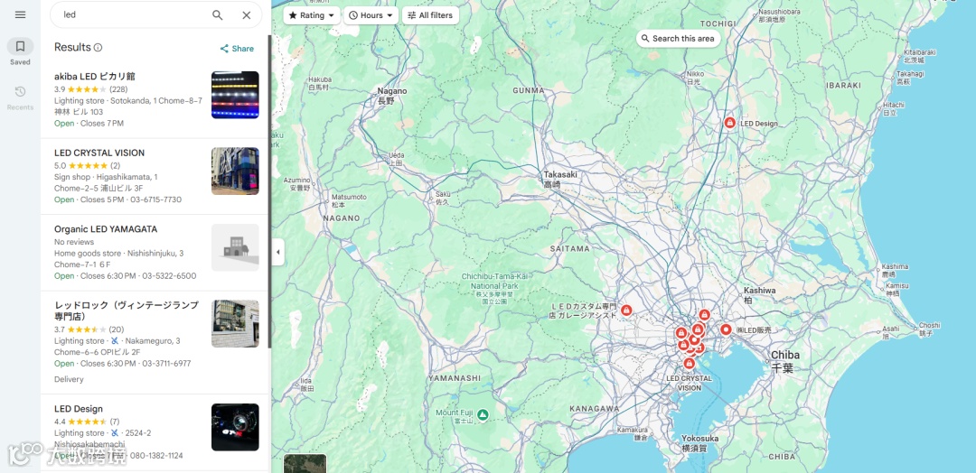Click phone number 03-5322-6500
Viewport: 976px width, 473px height.
tap(169, 276)
